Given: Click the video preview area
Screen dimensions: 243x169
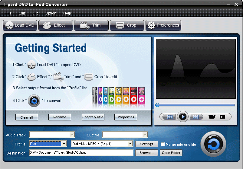Looking at the screenshot, I should [196, 69].
